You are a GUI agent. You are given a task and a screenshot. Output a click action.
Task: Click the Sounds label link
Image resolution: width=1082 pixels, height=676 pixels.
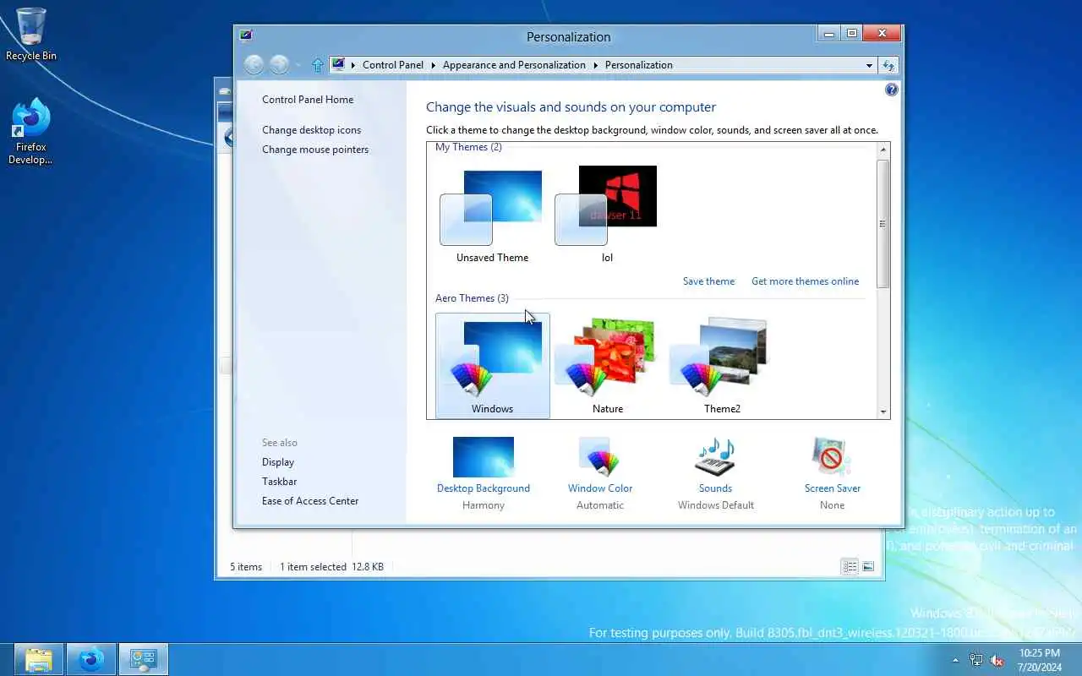715,488
